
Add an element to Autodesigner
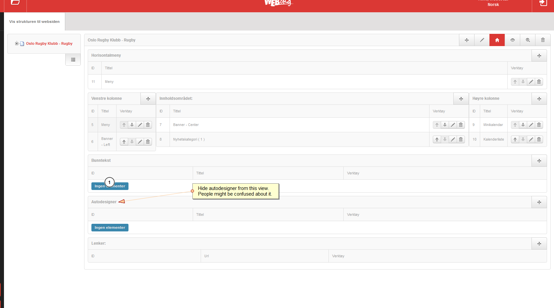tap(539, 202)
